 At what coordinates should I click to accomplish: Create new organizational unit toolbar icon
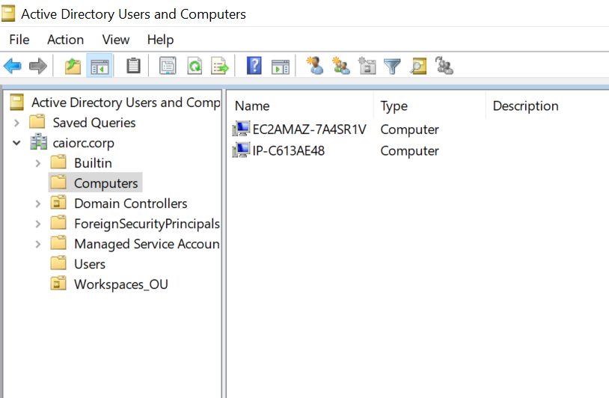[x=367, y=65]
